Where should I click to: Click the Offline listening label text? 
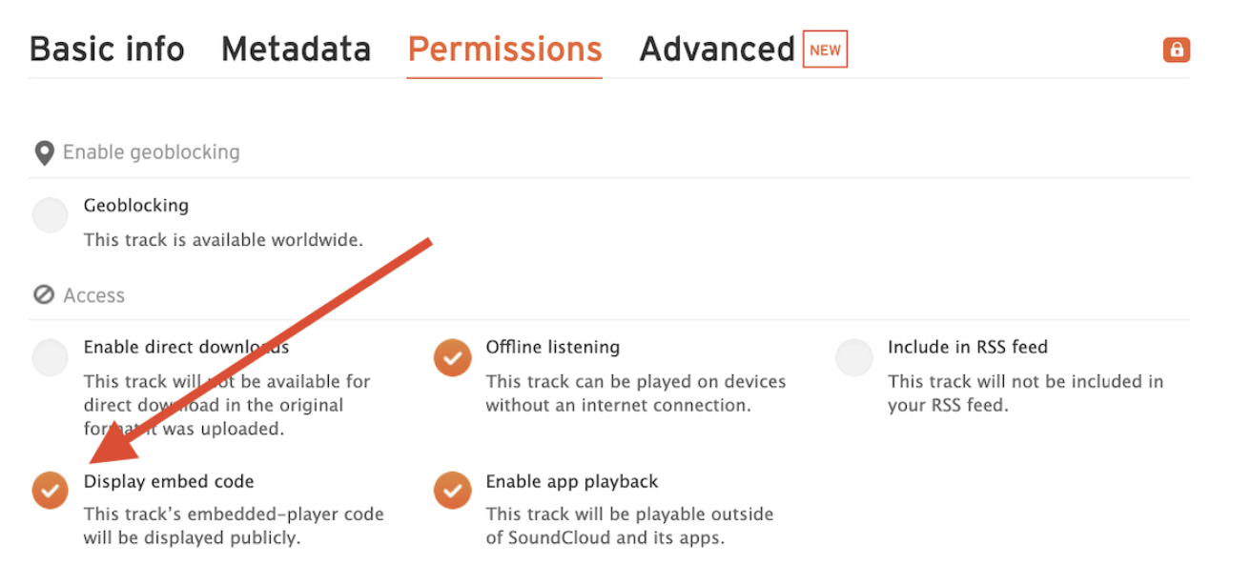point(553,348)
